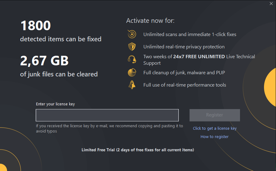This screenshot has width=276, height=171.
Task: Click the "Enter your license key" label
Action: click(55, 104)
